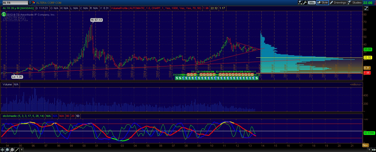The image size is (376, 152).
Task: Click the Volume N/A value box
Action: 16,84
